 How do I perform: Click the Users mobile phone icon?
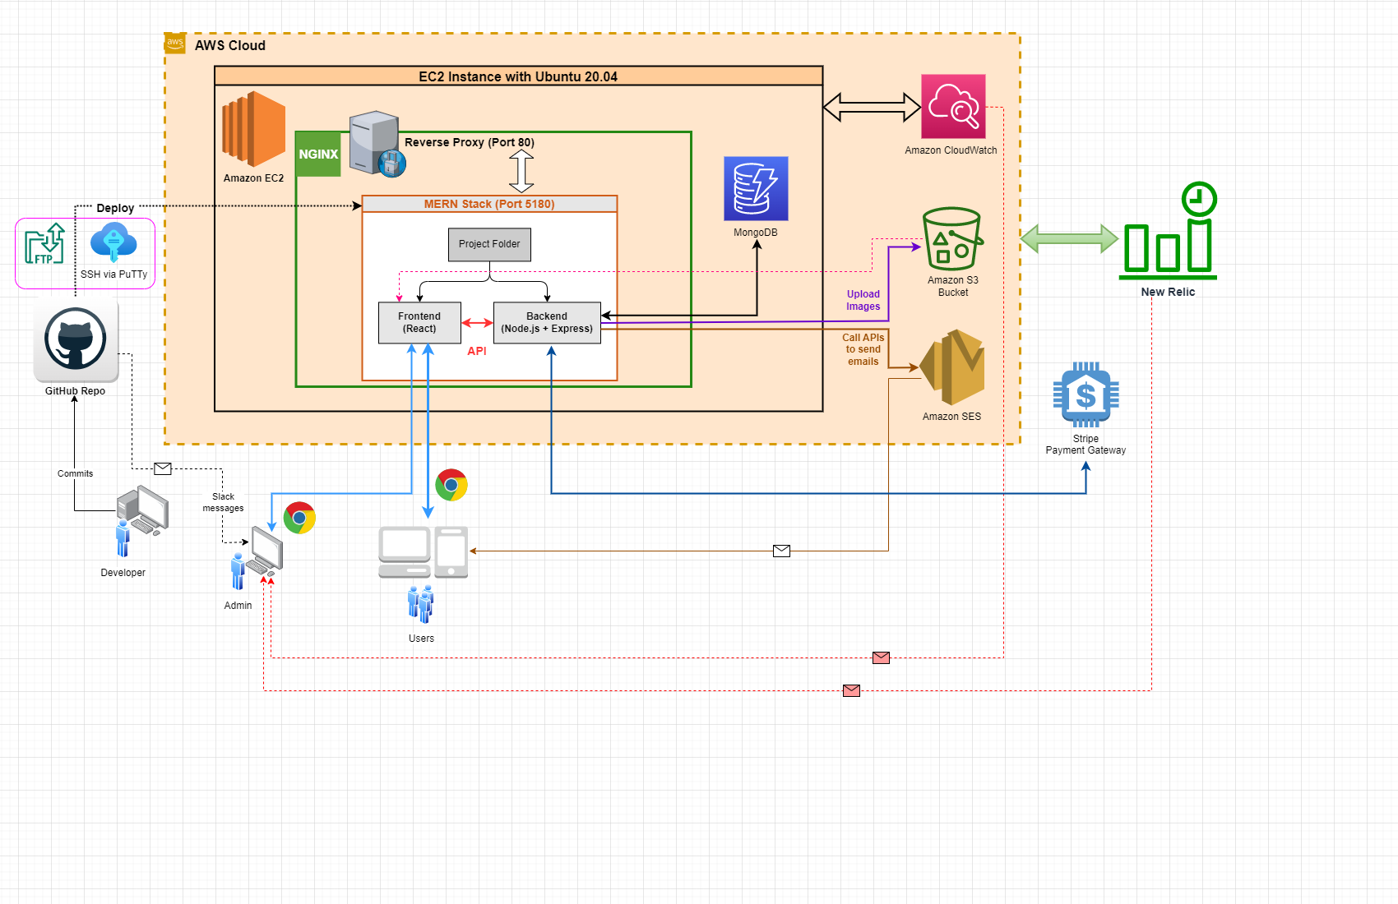(x=451, y=552)
